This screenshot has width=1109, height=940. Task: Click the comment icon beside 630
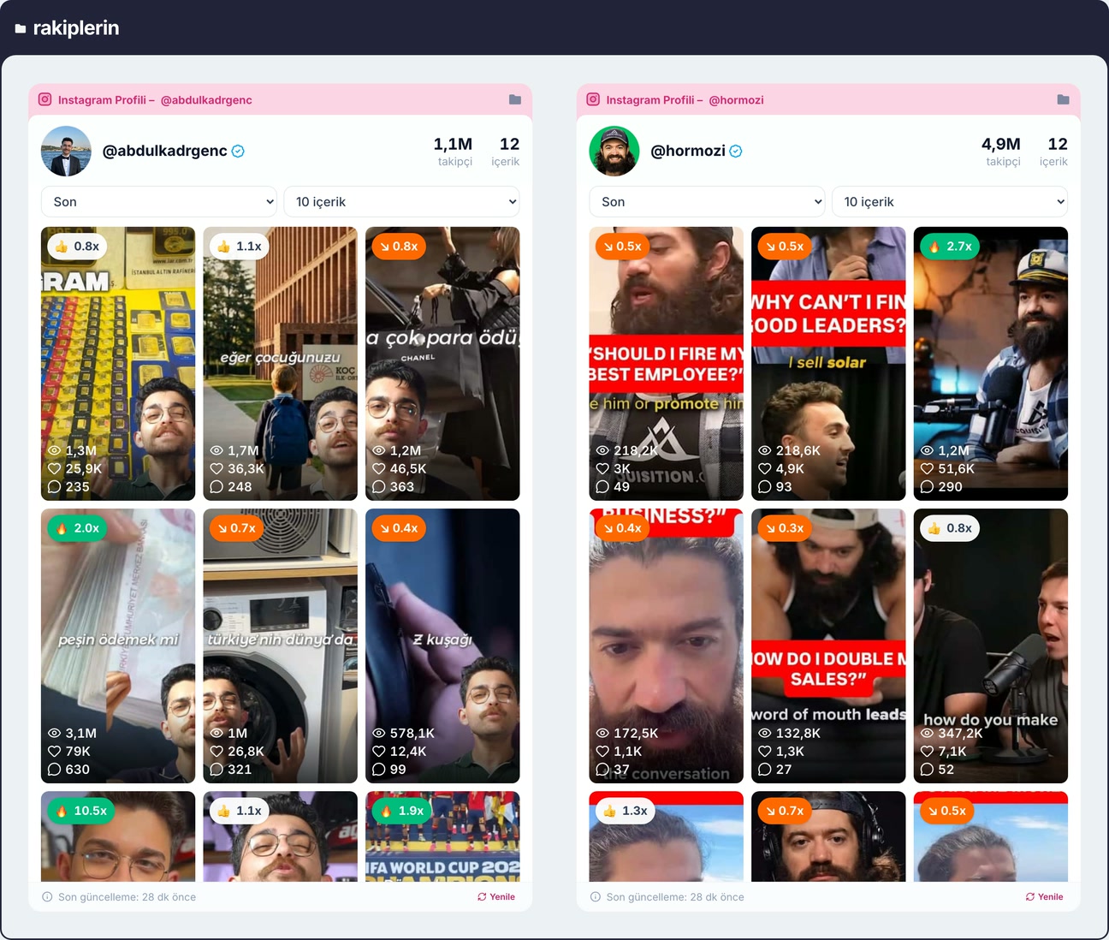[55, 769]
